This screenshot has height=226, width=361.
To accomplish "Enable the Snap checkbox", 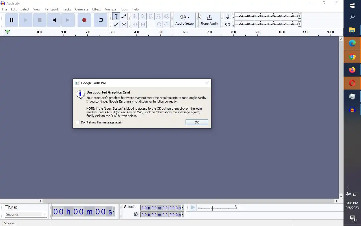I will [x=7, y=207].
